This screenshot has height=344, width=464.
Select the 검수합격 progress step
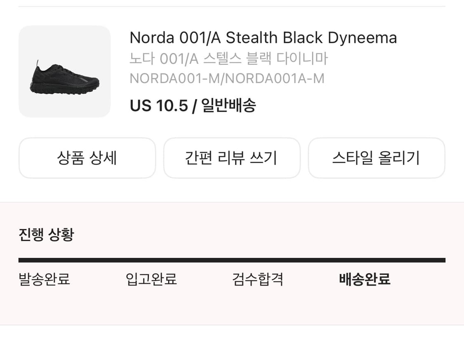pos(258,279)
